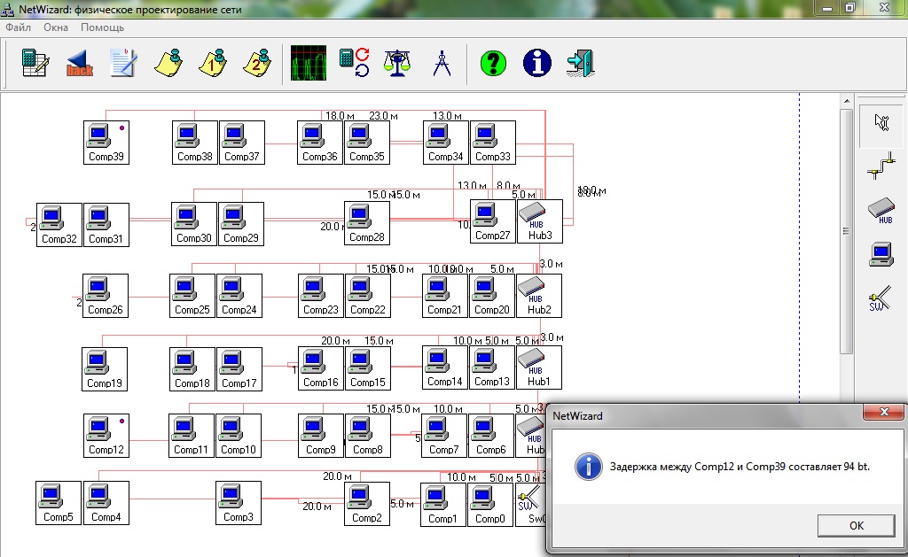Select the cable connection tool in palette
This screenshot has height=557, width=908.
point(881,166)
